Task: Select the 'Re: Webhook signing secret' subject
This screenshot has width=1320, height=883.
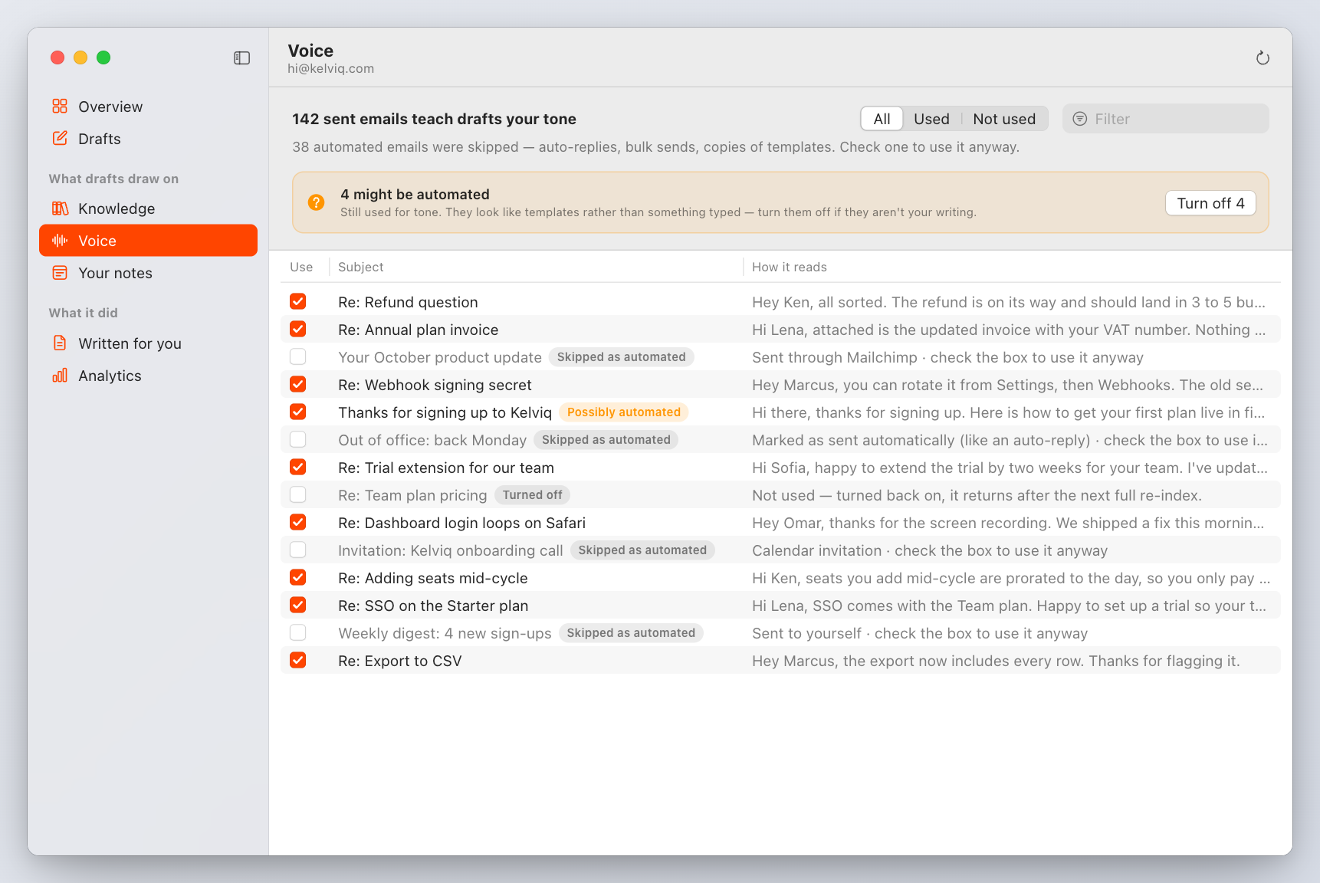Action: point(435,385)
